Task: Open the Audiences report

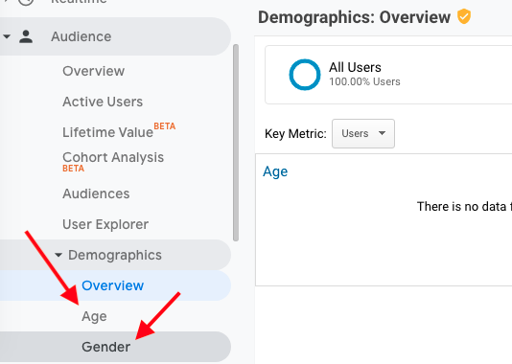Action: pos(96,193)
